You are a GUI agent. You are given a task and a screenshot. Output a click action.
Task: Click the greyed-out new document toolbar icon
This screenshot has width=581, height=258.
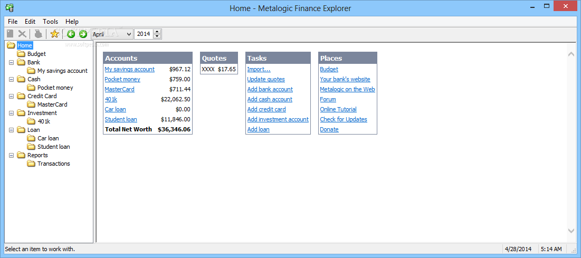coord(11,34)
